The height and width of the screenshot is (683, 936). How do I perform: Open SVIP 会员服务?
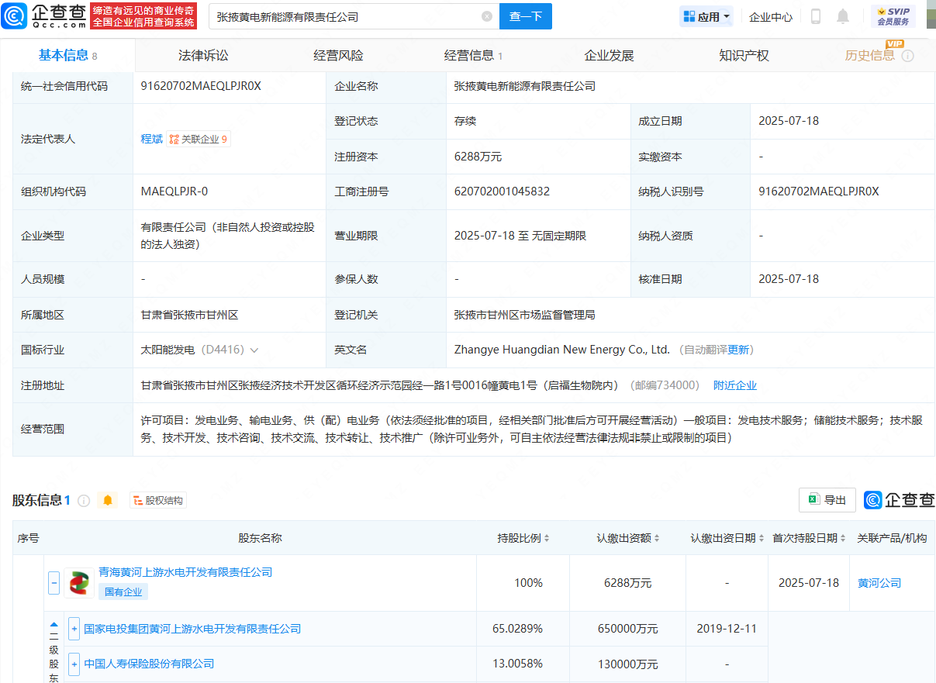893,16
